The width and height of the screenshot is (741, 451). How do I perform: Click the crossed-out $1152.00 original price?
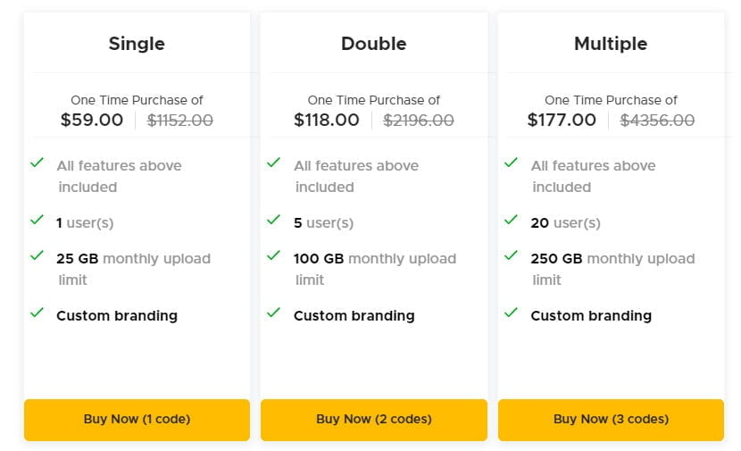(180, 120)
